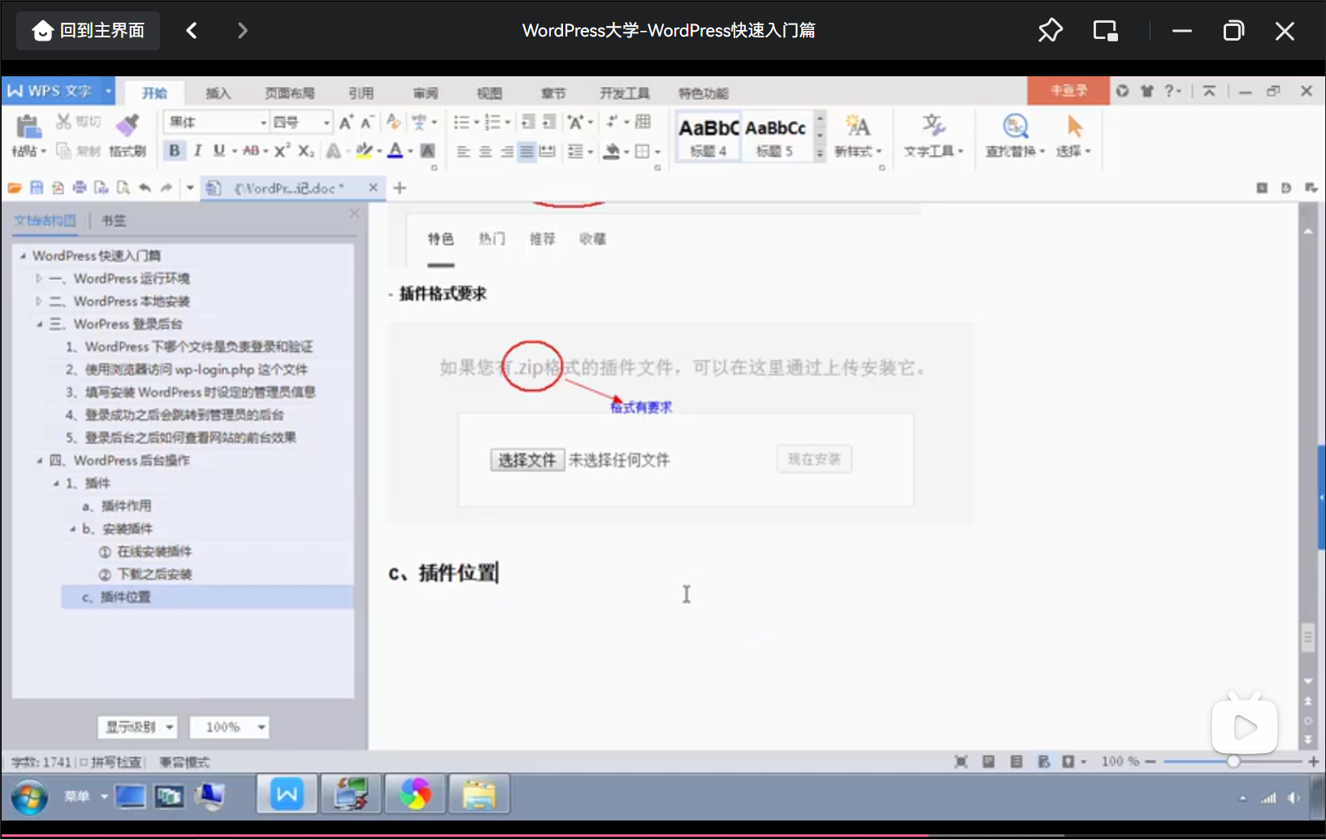This screenshot has height=840, width=1326.
Task: Toggle Italic formatting
Action: pyautogui.click(x=197, y=151)
